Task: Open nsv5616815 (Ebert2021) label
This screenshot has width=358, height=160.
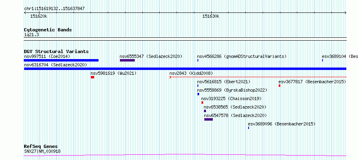Action: (x=224, y=82)
